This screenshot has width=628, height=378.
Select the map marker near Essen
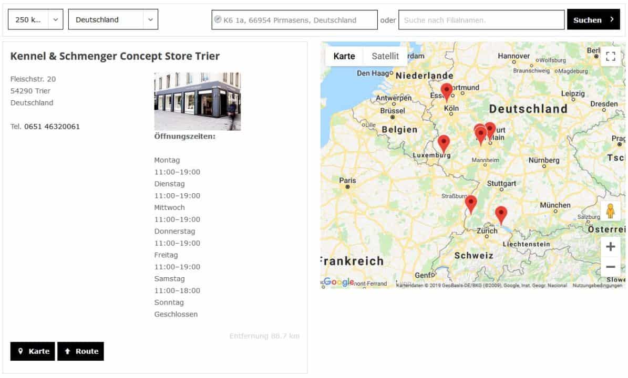(x=447, y=92)
